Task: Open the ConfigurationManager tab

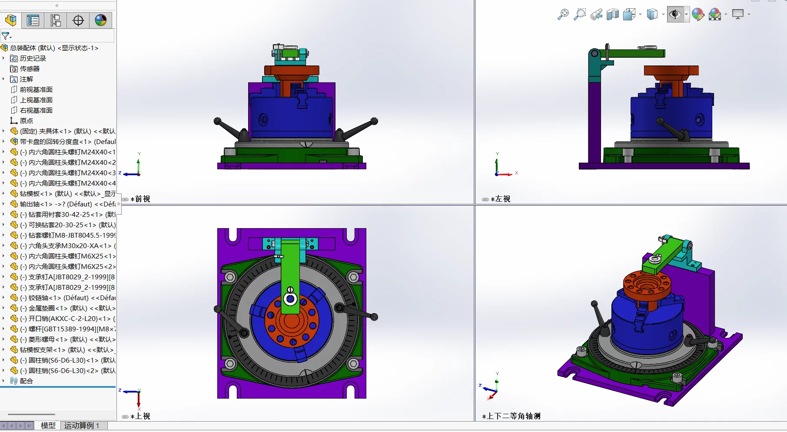Action: (x=56, y=20)
